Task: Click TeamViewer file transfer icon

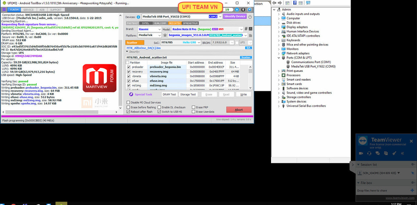Action: (x=386, y=153)
